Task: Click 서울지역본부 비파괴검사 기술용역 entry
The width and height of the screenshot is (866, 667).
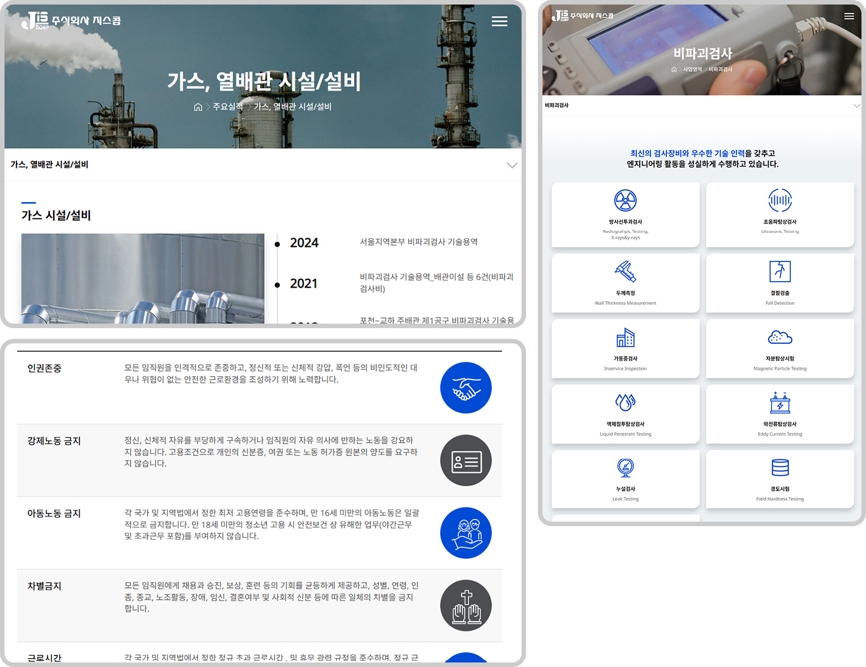Action: pyautogui.click(x=419, y=242)
